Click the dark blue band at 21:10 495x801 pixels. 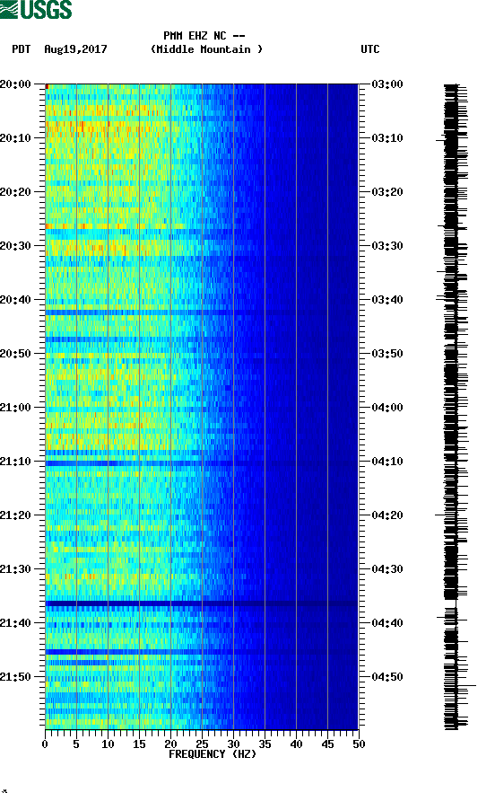(202, 463)
